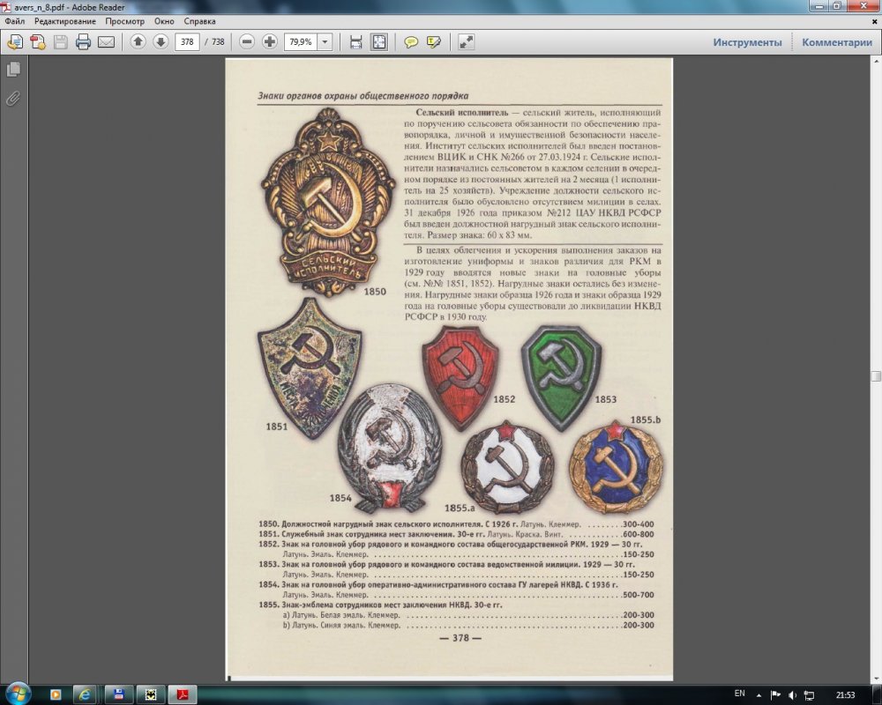The width and height of the screenshot is (882, 705).
Task: Open the Комментарии pane
Action: pos(837,42)
